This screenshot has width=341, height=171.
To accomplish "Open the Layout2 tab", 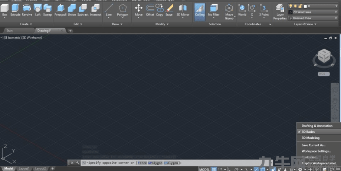I will 40,168.
